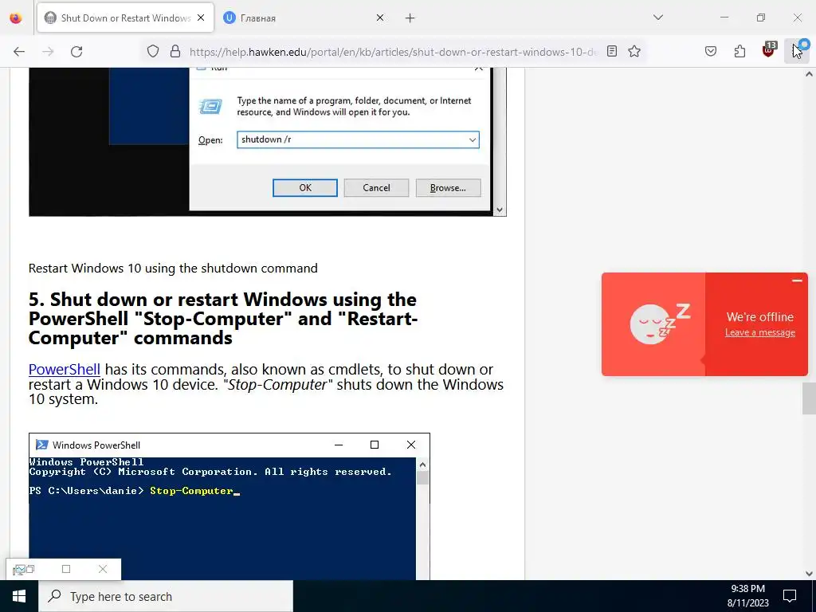Close the Shut Down or Restart Windows tab
The height and width of the screenshot is (612, 816).
pos(201,18)
